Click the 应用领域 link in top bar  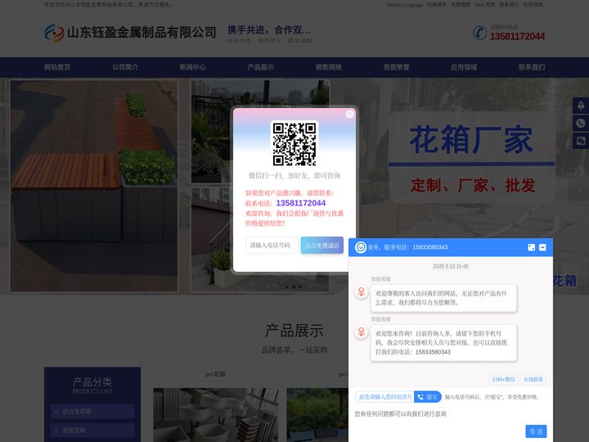[533, 5]
